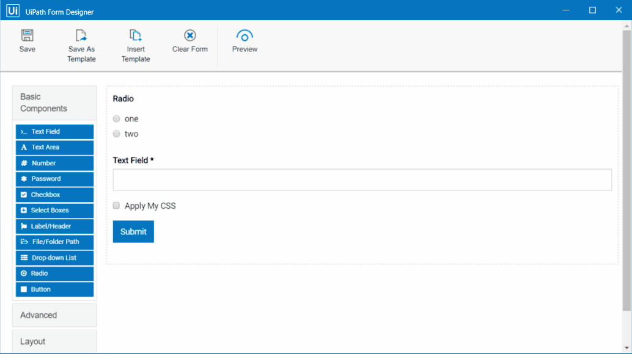Click the Submit button
The width and height of the screenshot is (632, 354).
point(133,231)
